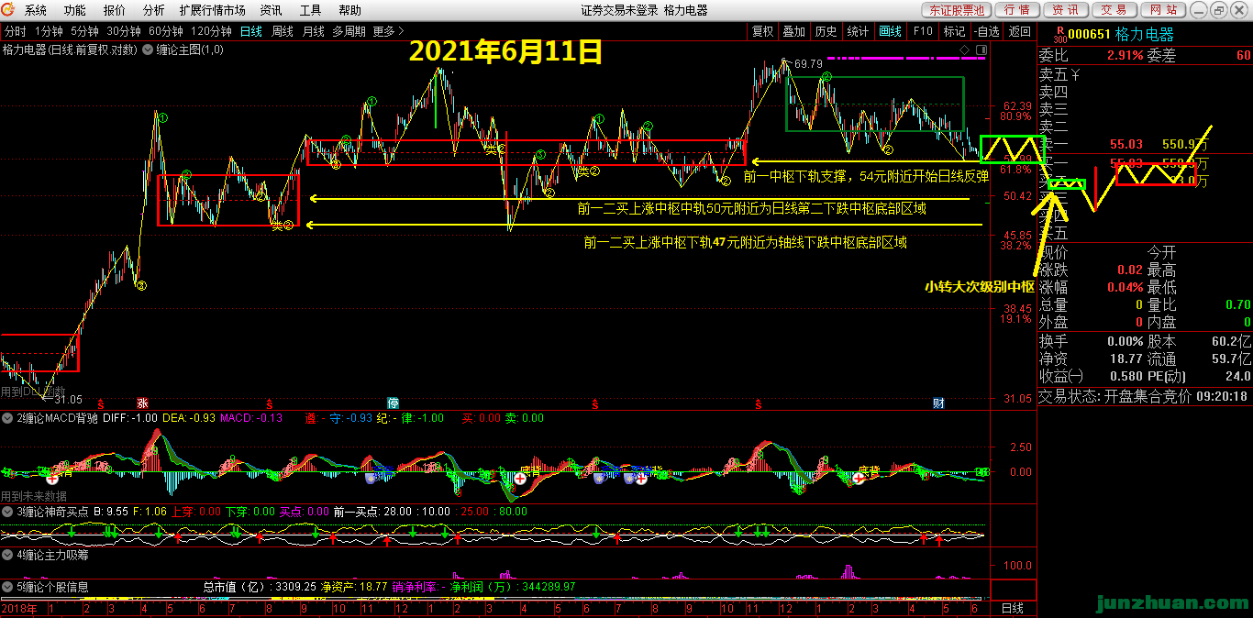Screen dimensions: 1253x618
Task: Click the chart title 格力电器(日线.前复权.对数)
Action: (69, 50)
